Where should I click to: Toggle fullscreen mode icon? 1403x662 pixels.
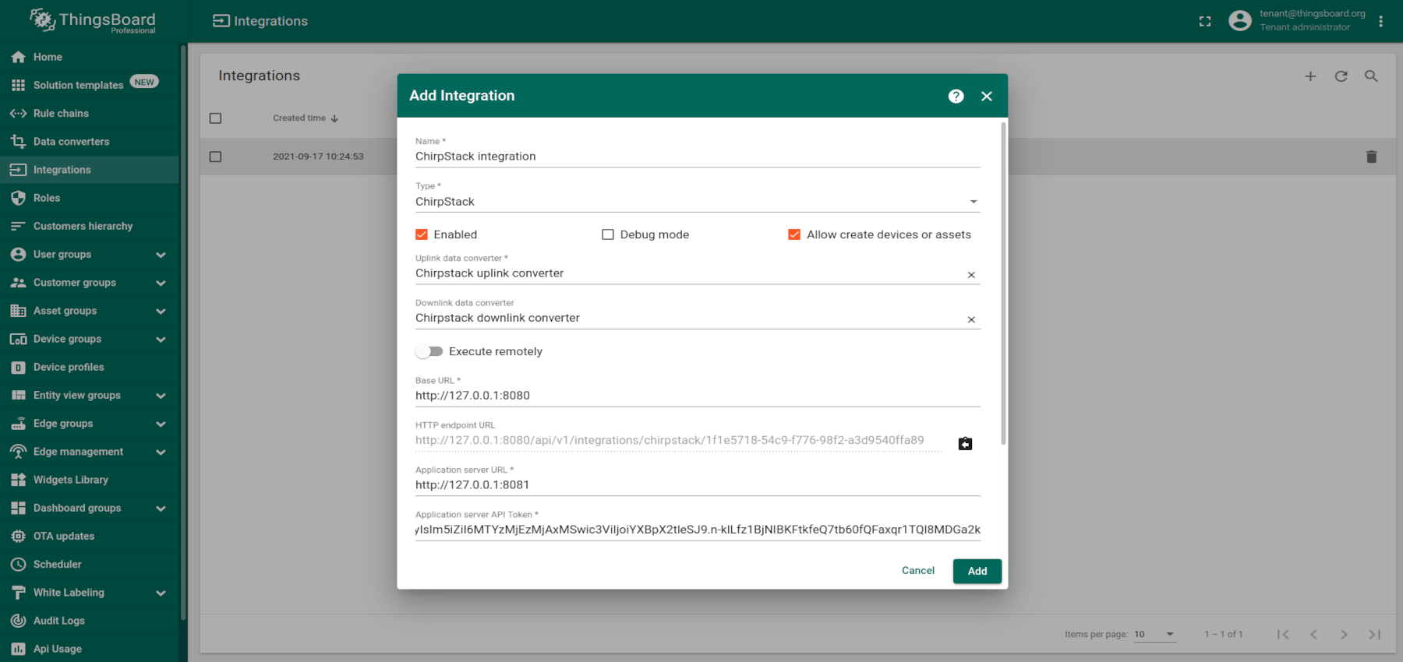pos(1205,21)
